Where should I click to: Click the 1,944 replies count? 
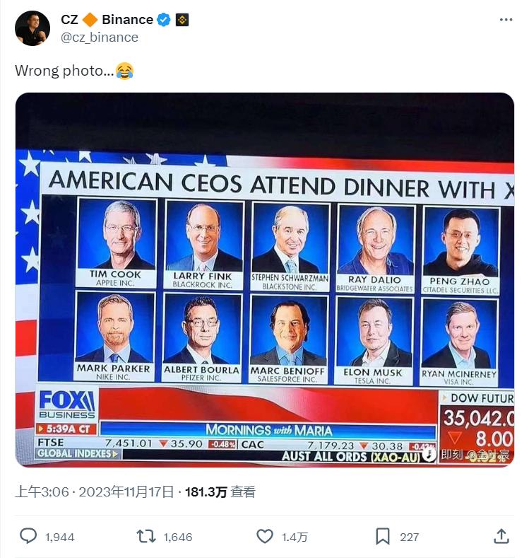(59, 537)
